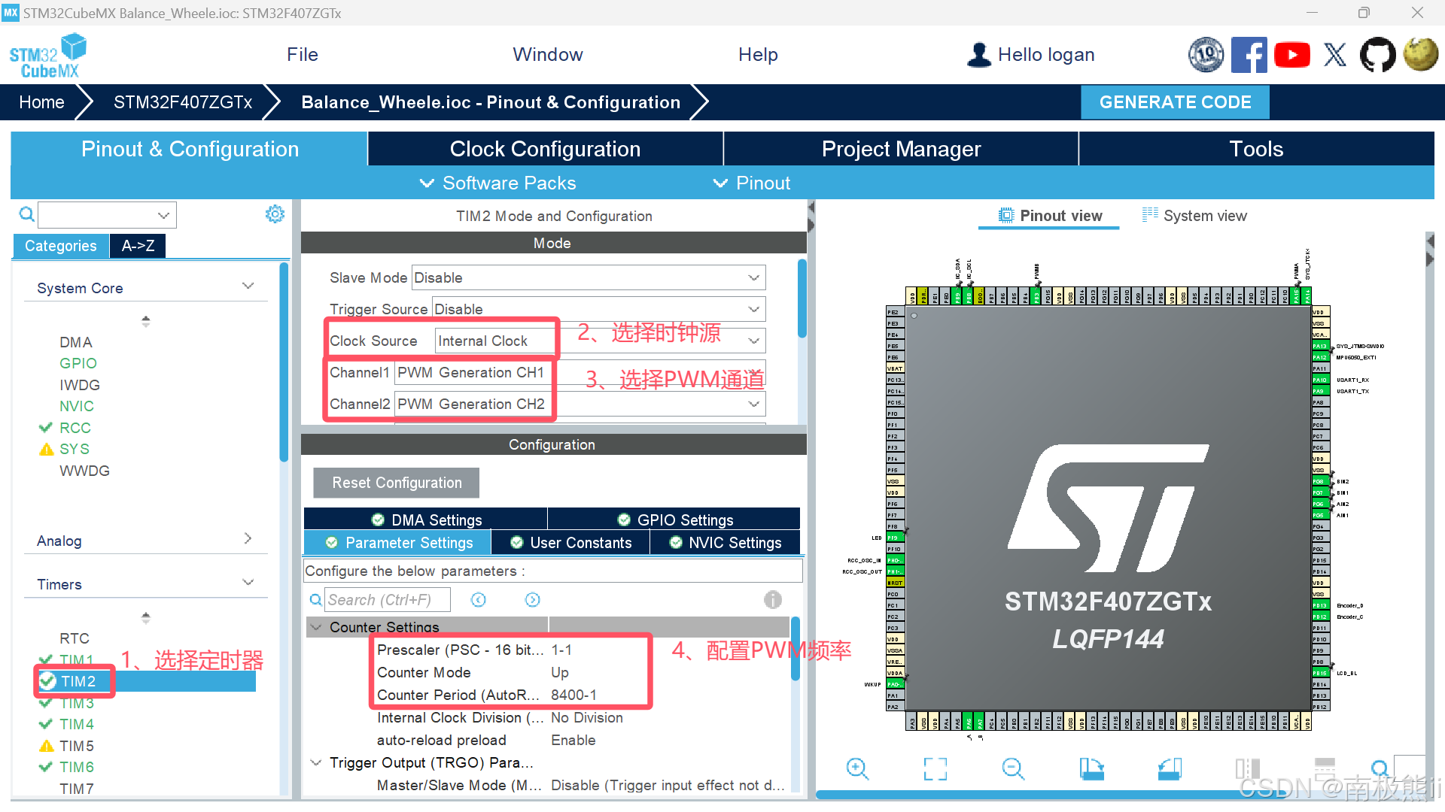Click the Reset Configuration button

pos(397,483)
